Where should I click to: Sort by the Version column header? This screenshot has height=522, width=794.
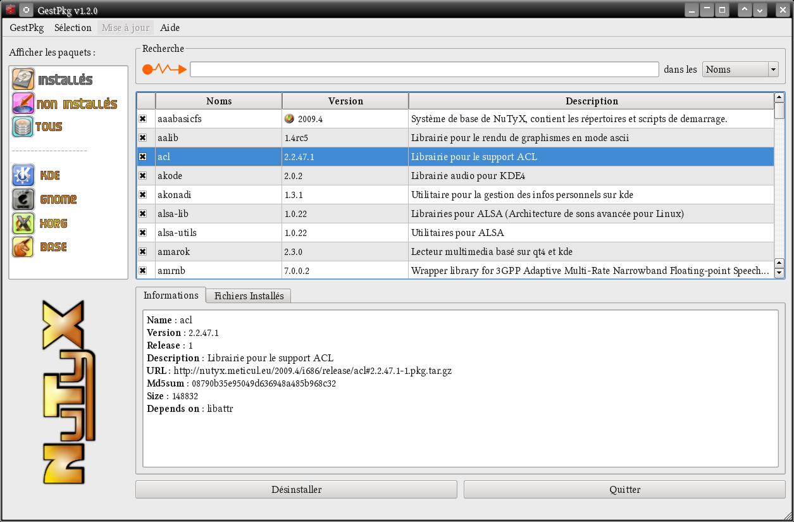coord(345,101)
